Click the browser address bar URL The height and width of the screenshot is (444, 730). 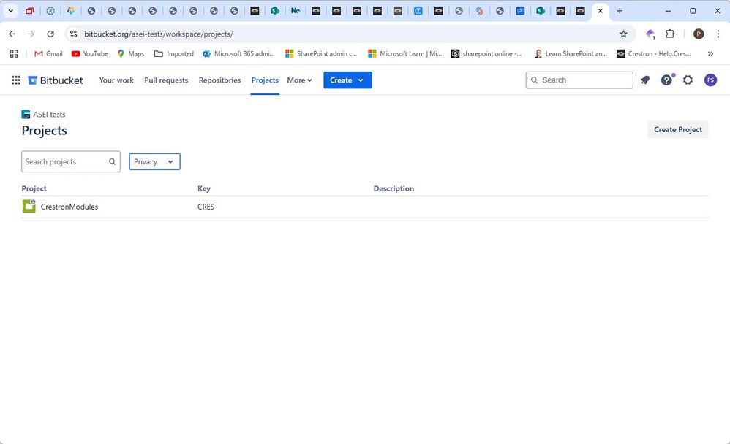[x=158, y=34]
